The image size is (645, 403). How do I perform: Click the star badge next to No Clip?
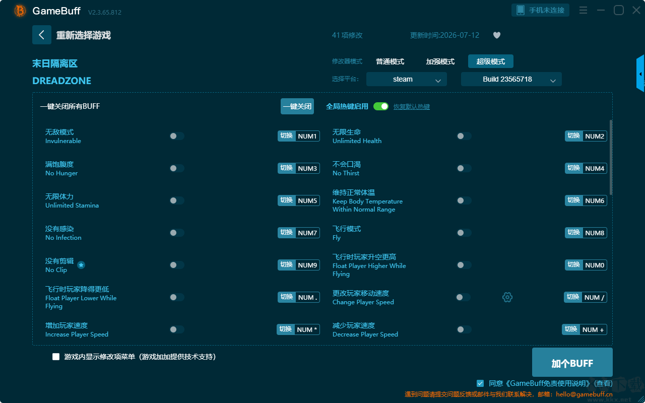click(81, 265)
